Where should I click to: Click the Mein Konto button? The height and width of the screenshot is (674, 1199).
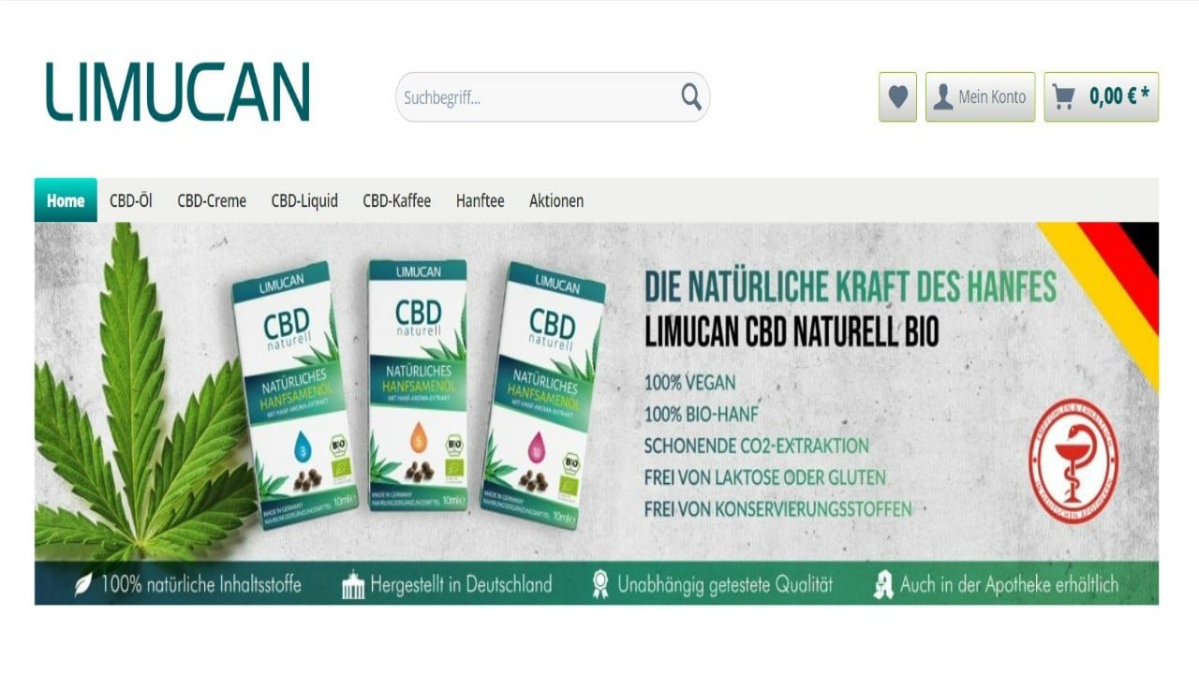[x=981, y=97]
